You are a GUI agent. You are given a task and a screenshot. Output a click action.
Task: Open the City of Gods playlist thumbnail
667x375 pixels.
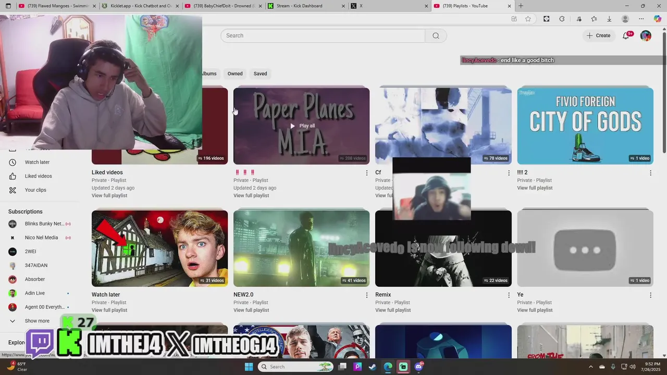pyautogui.click(x=585, y=126)
